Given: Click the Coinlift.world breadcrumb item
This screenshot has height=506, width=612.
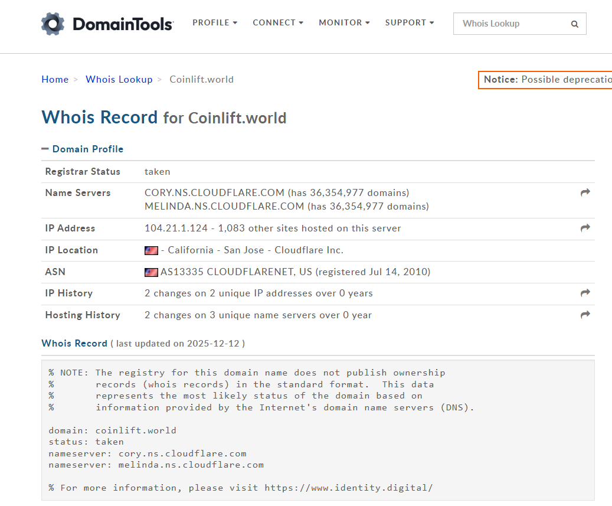Looking at the screenshot, I should [x=201, y=79].
